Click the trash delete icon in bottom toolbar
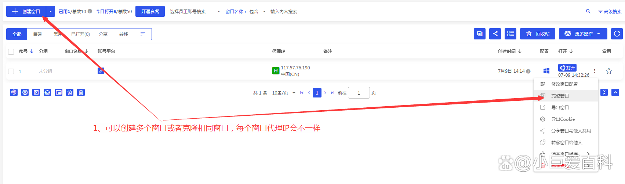Screen dimensions: 625x184 click(x=81, y=92)
